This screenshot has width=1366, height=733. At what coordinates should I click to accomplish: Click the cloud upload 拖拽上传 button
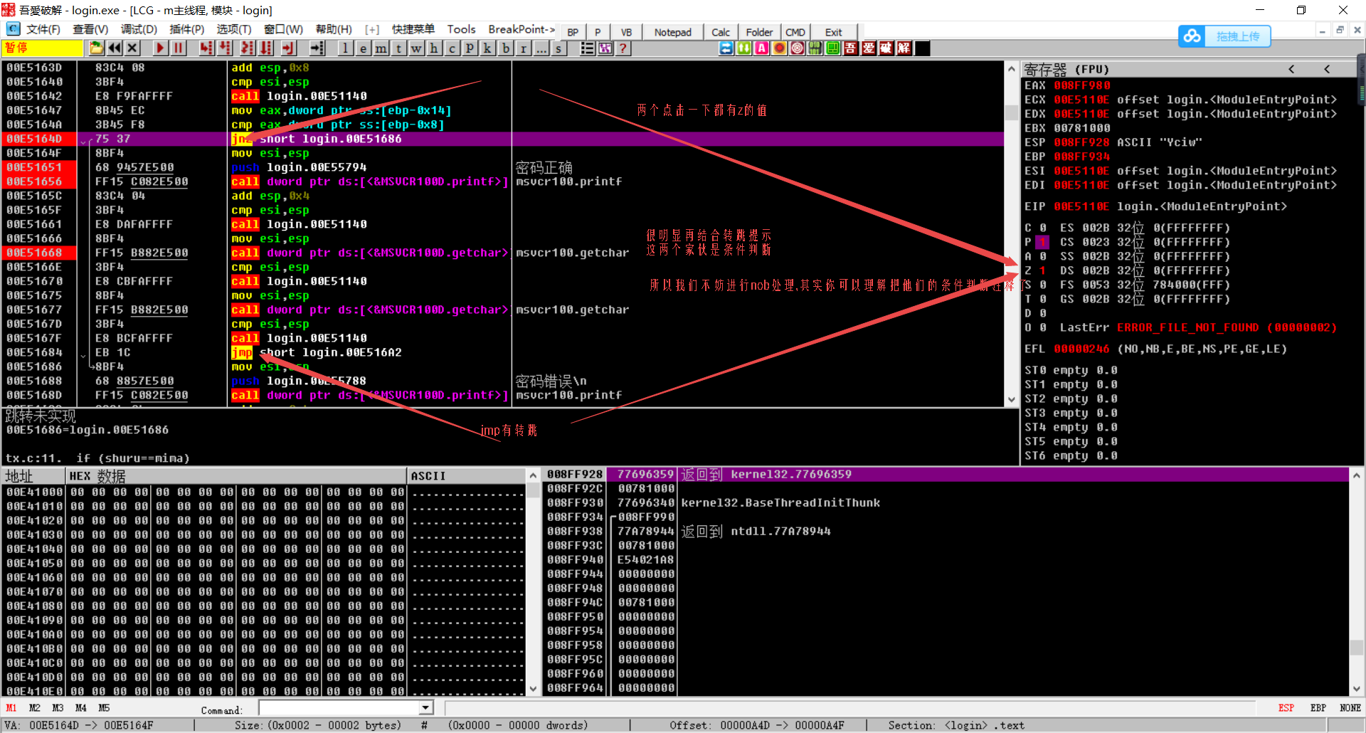pyautogui.click(x=1224, y=36)
